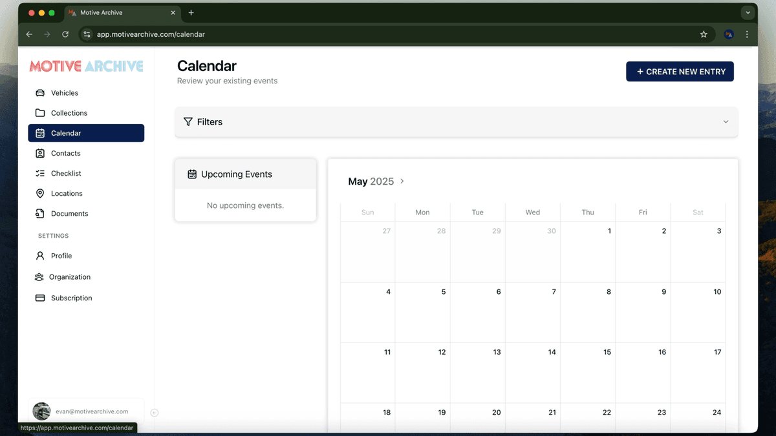
Task: Open the site information icon in address bar
Action: [87, 34]
